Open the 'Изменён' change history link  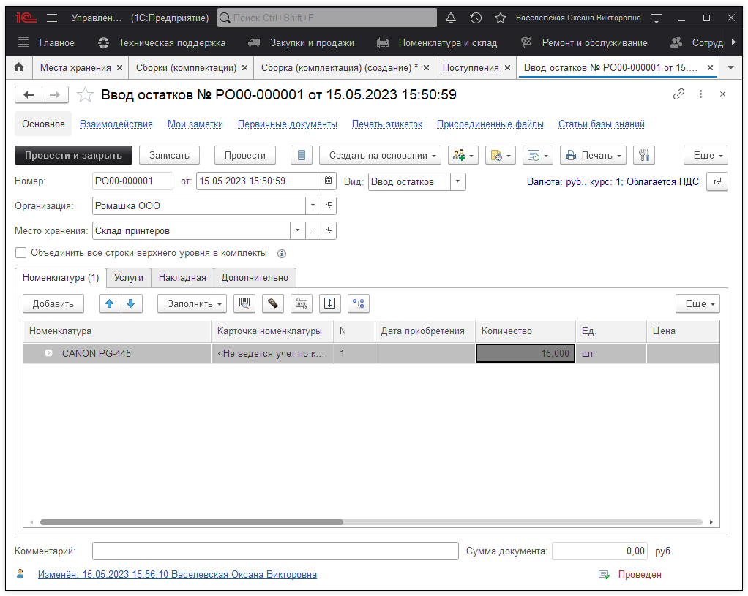177,575
